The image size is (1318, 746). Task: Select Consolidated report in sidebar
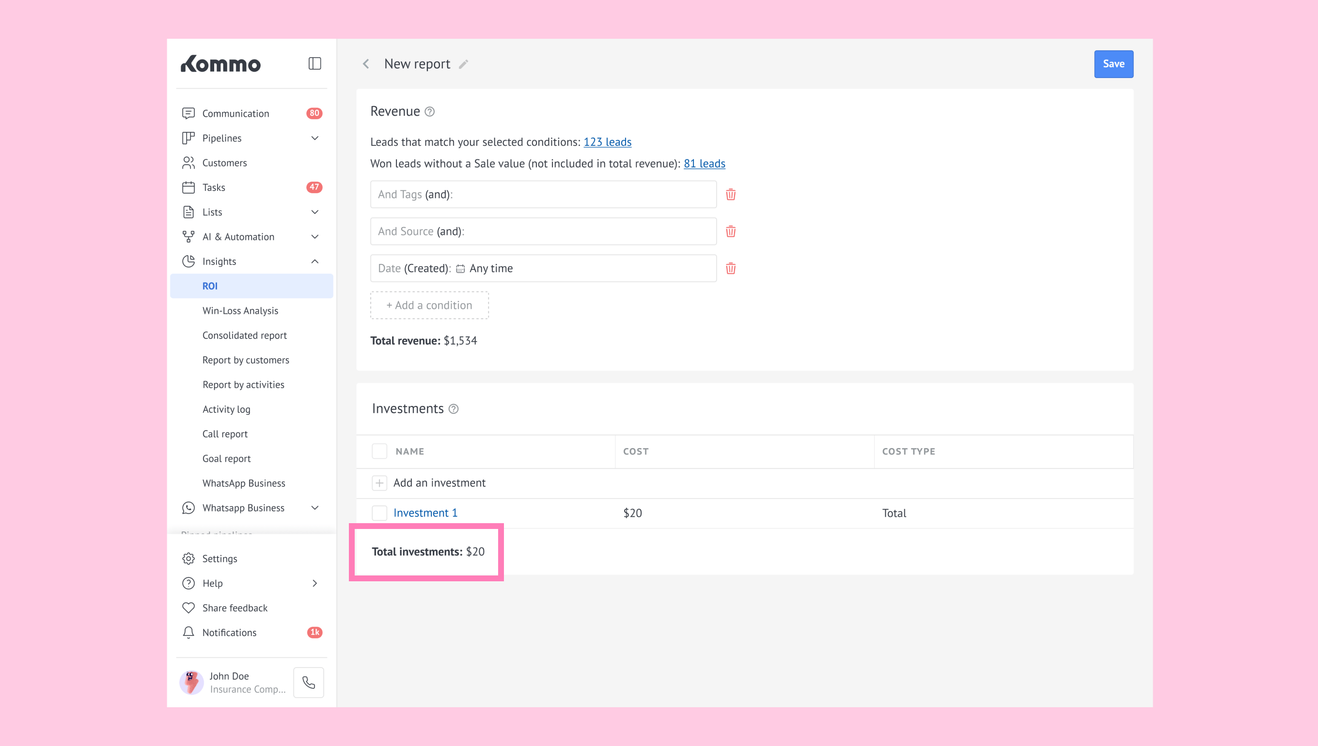click(x=244, y=335)
